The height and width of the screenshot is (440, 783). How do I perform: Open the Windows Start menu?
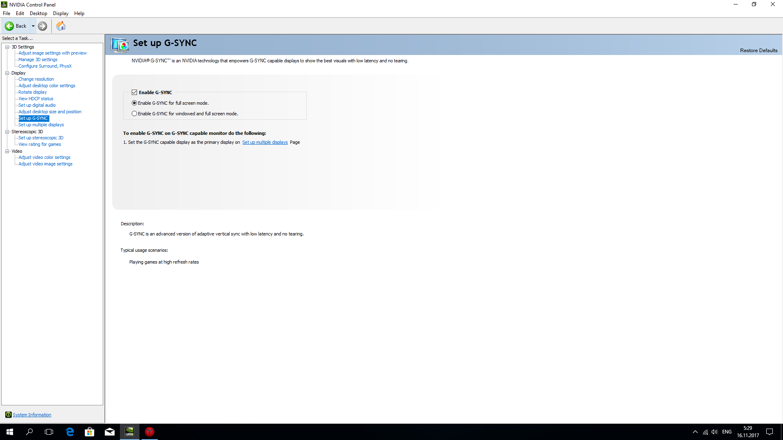tap(10, 432)
